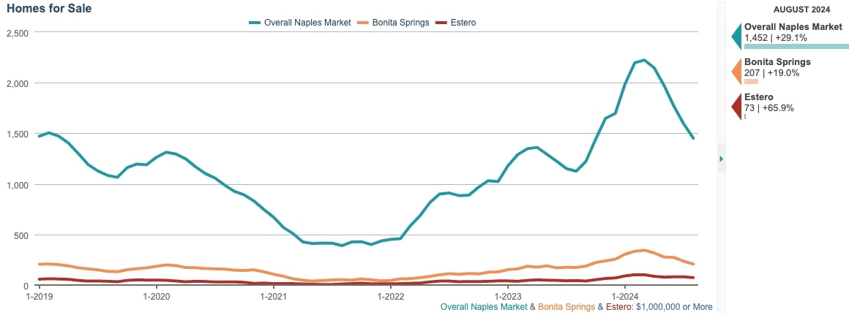Toggle Overall Naples Market legend entry
Viewport: 849px width, 315px height.
[300, 23]
